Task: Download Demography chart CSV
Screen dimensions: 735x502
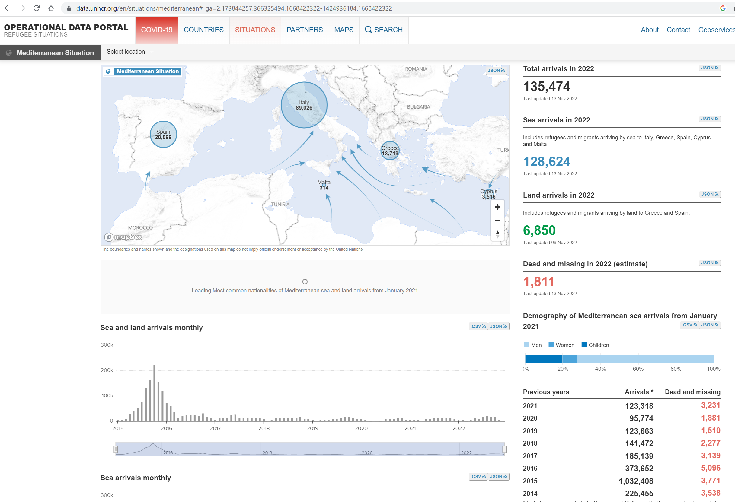Action: (689, 325)
